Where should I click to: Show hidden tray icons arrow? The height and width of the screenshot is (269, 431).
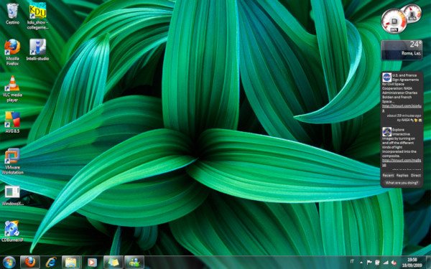tap(361, 263)
